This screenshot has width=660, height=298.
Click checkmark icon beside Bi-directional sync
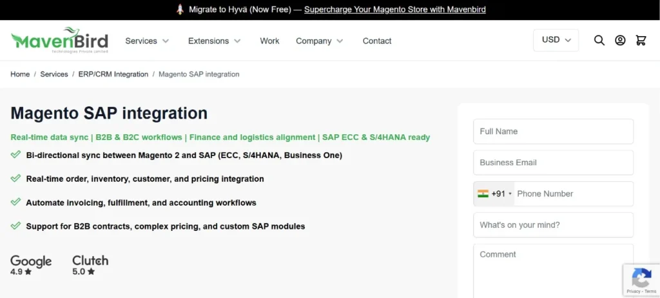click(15, 155)
